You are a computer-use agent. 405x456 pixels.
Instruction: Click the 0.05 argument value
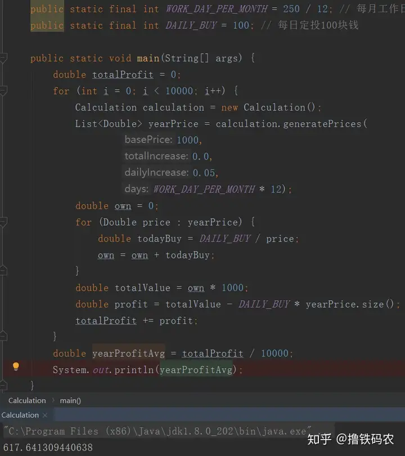click(204, 173)
